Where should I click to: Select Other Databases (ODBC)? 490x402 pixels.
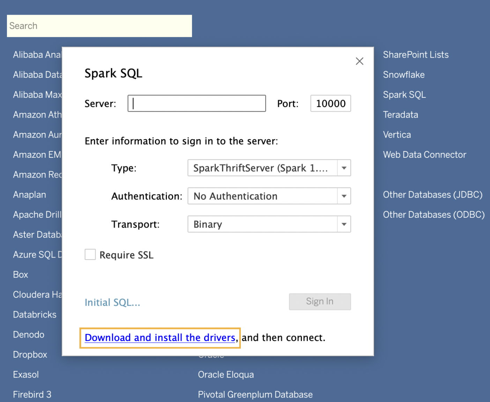pyautogui.click(x=434, y=215)
